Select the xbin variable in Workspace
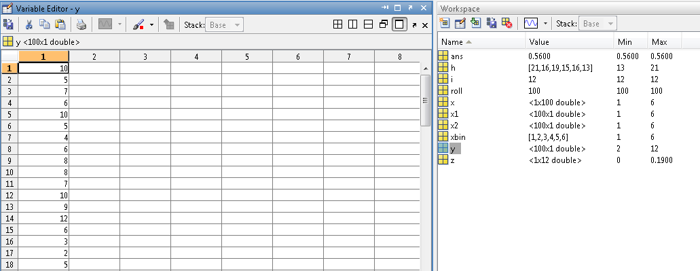 (458, 137)
